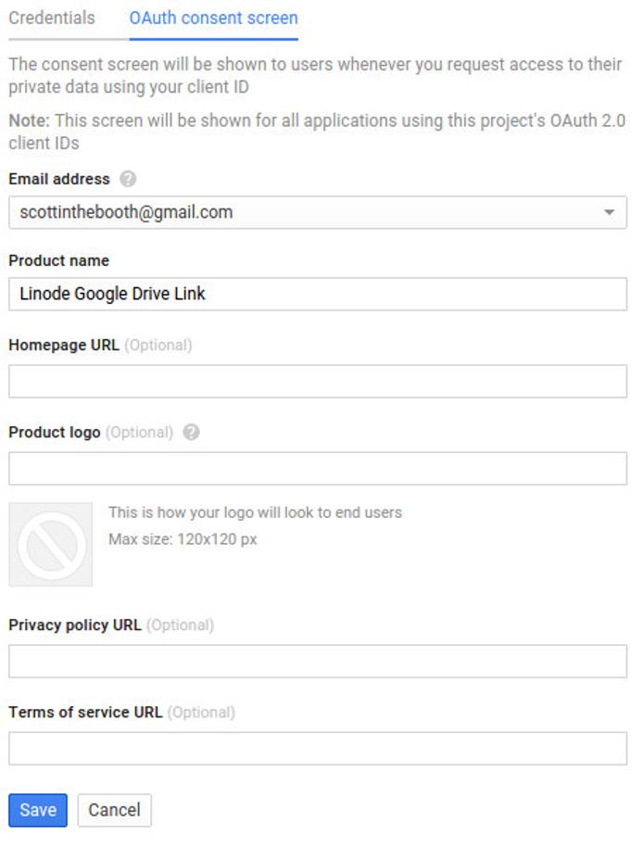Click the Product logo URL field

click(315, 467)
